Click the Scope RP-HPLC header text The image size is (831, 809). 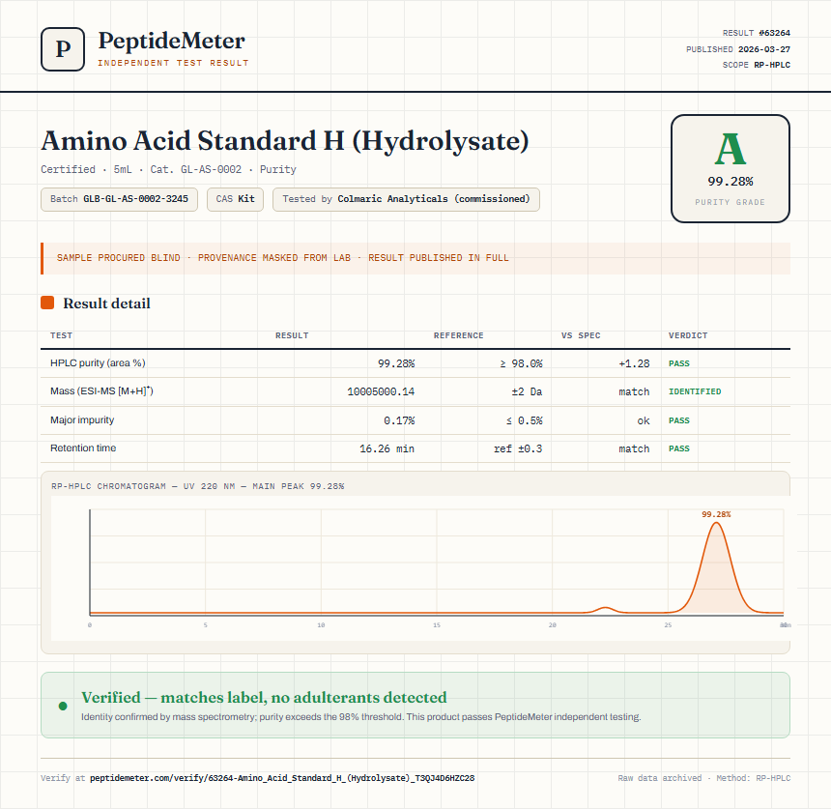[757, 65]
